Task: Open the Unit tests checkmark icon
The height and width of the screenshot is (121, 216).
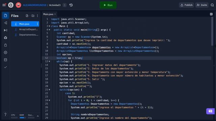Action: coord(5,67)
